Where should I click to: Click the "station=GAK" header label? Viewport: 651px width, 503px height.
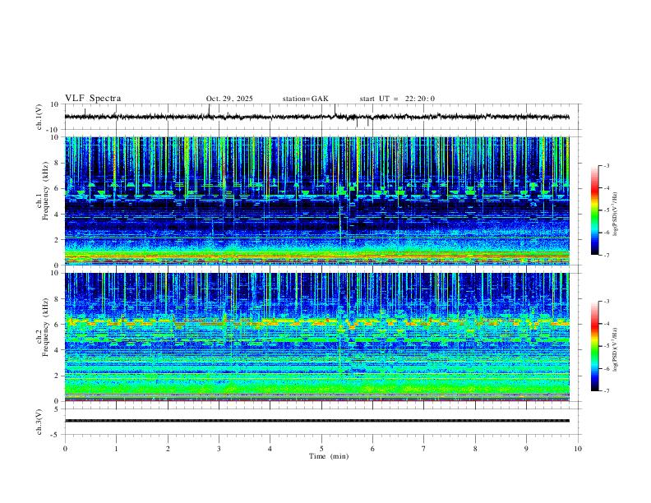click(305, 99)
